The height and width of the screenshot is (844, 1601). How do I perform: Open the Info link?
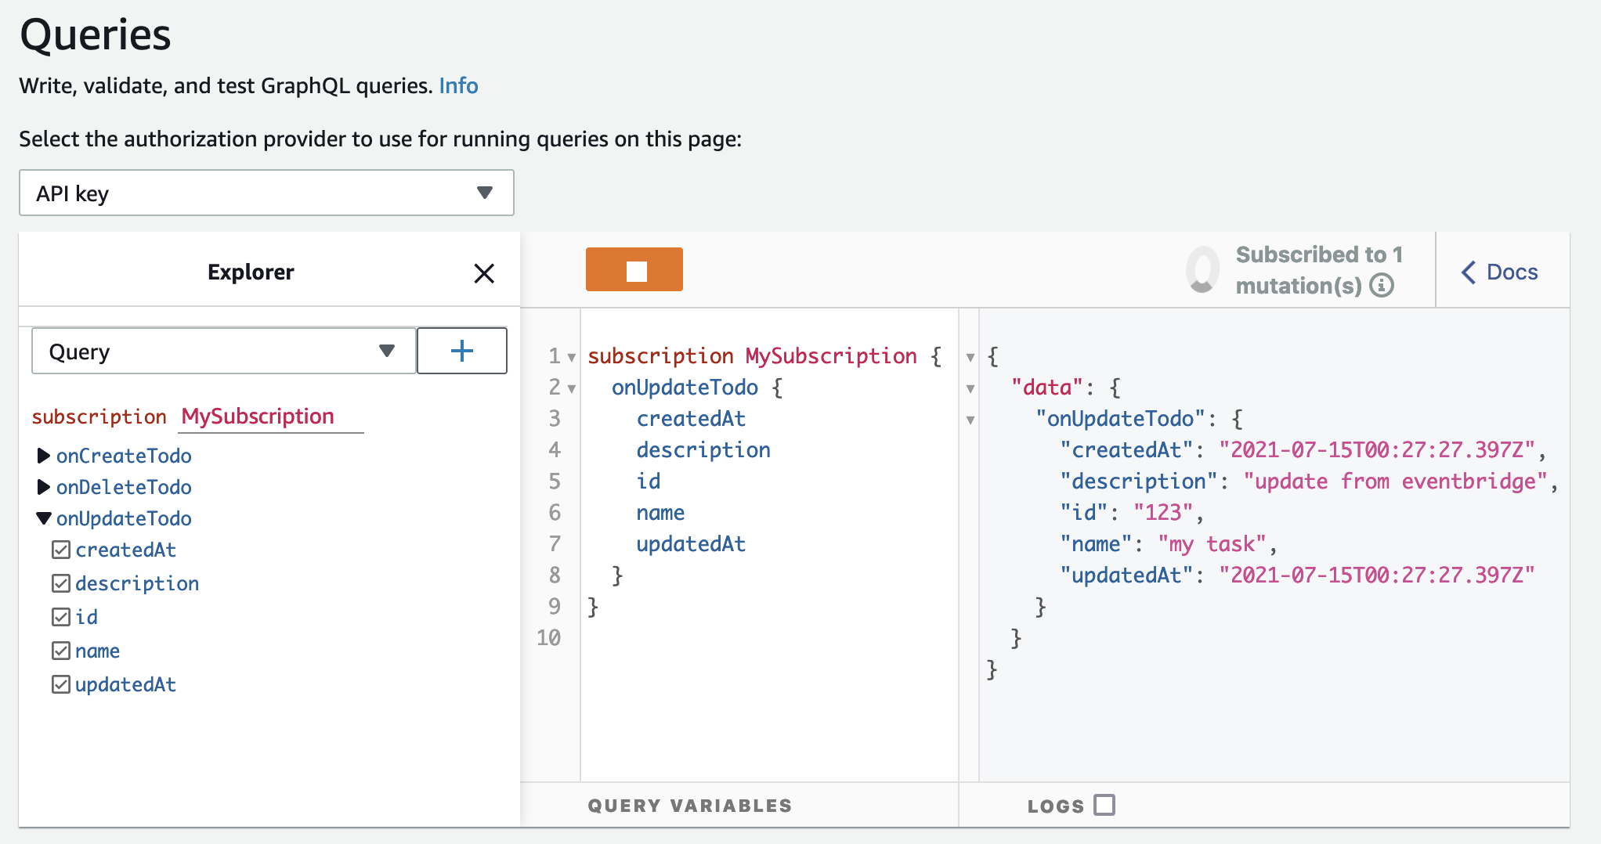point(458,85)
